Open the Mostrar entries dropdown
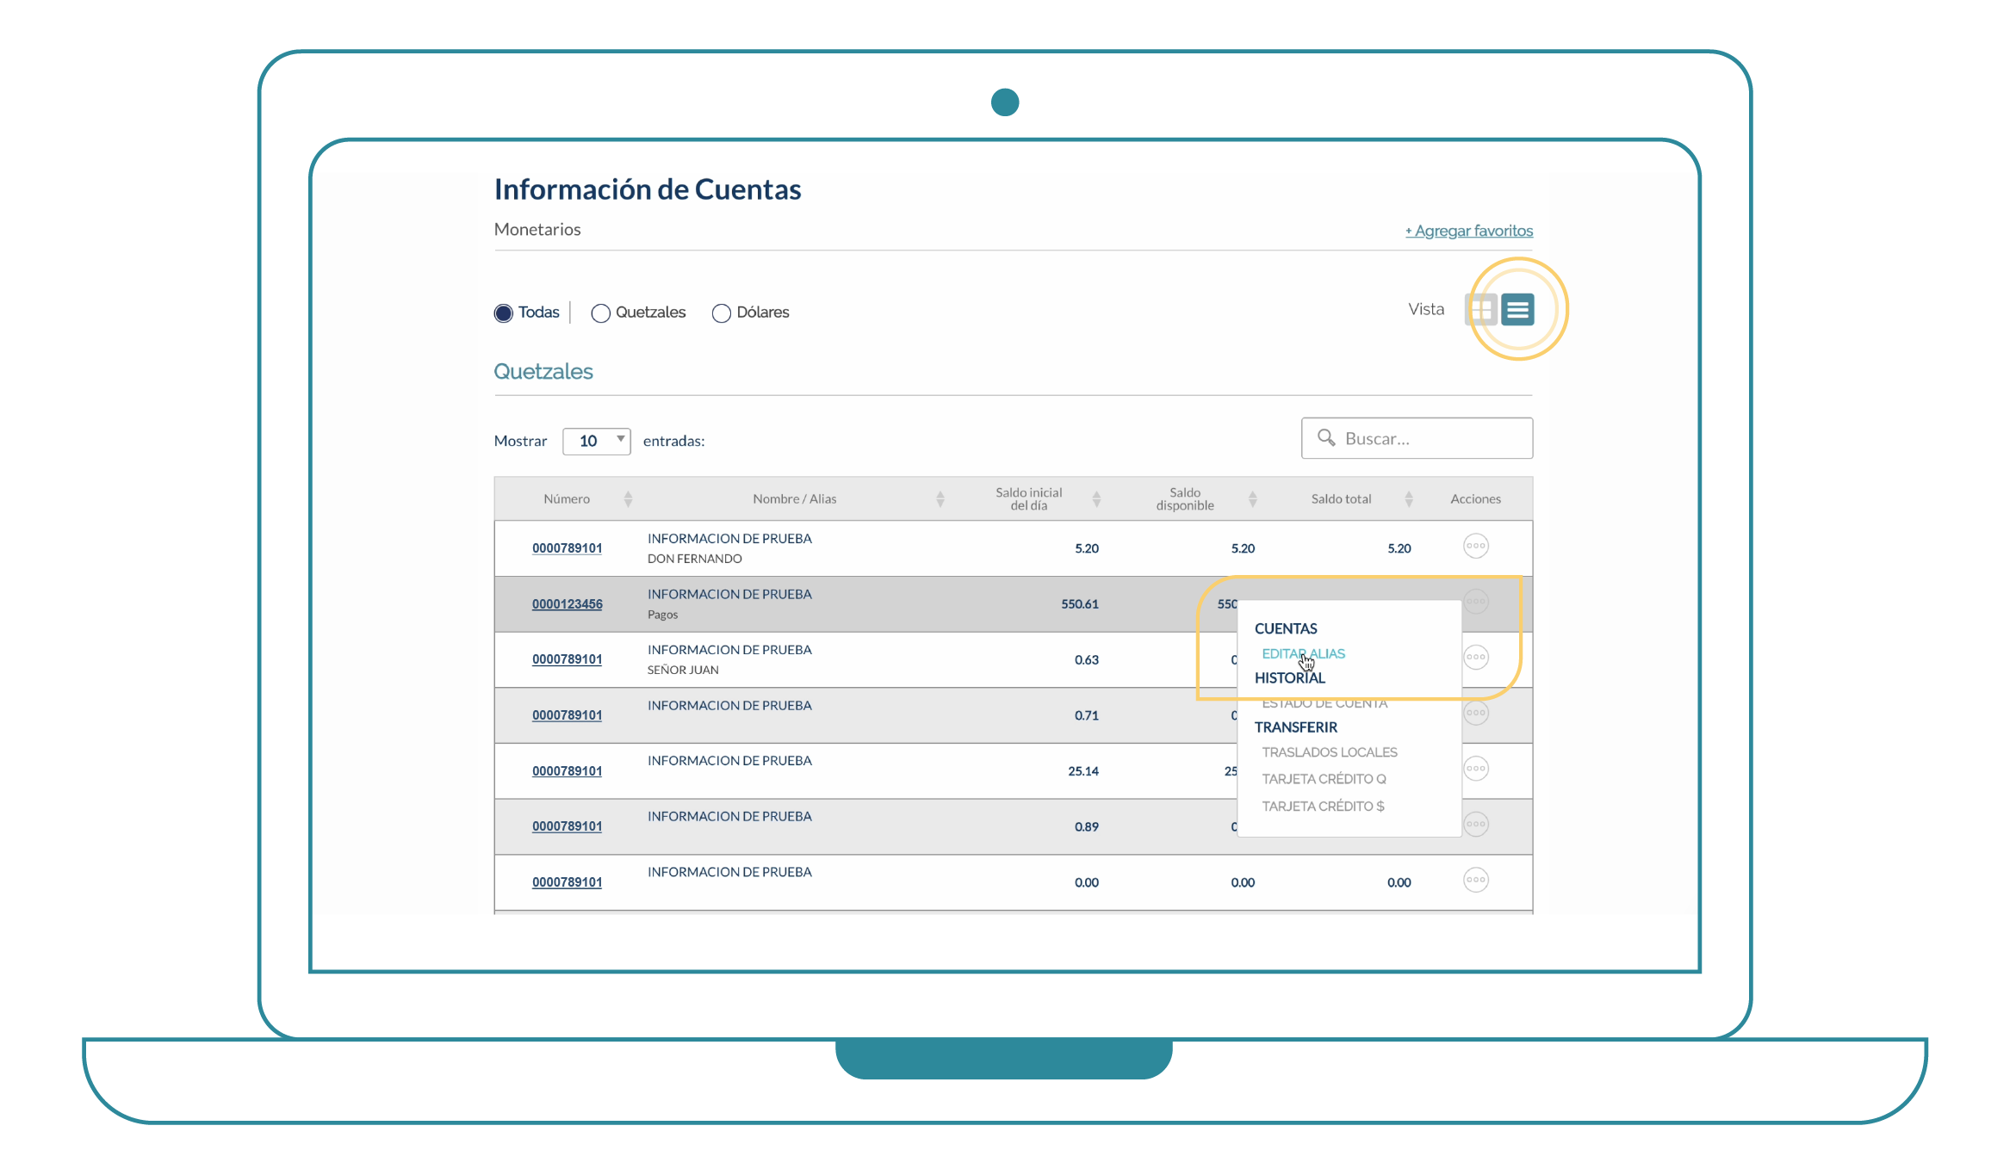This screenshot has width=2016, height=1175. tap(596, 441)
